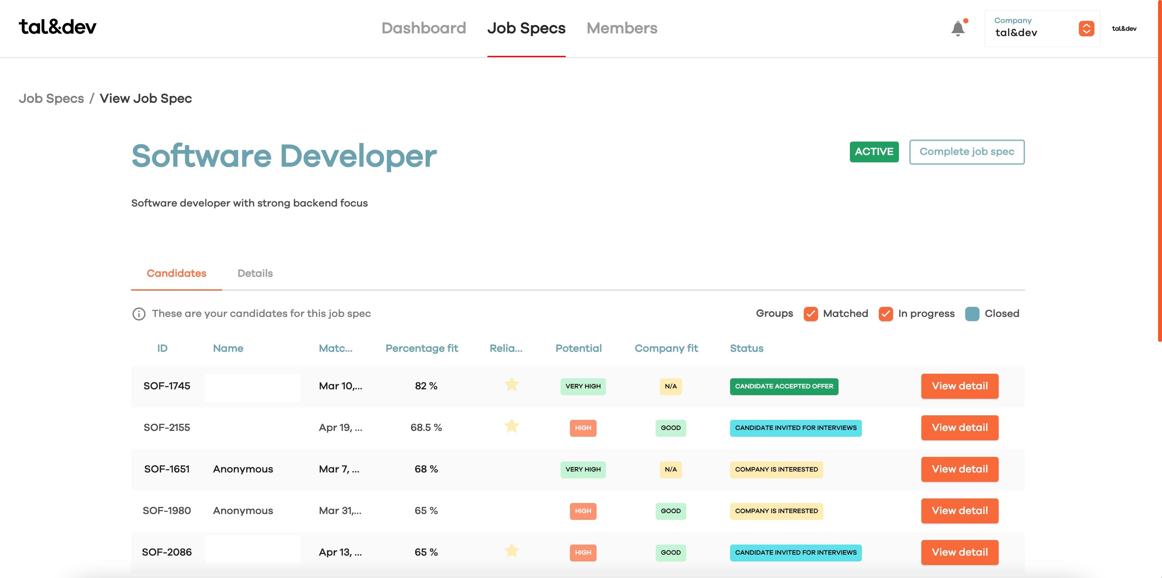The width and height of the screenshot is (1162, 578).
Task: Enable the Closed group checkbox
Action: pos(972,314)
